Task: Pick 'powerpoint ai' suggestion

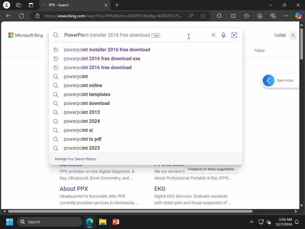Action: point(145,130)
